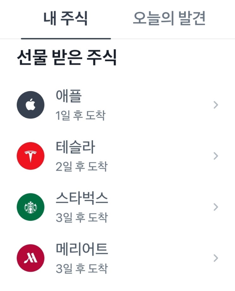The image size is (235, 291).
Task: Switch to the 내 주식 tab
Action: point(65,19)
